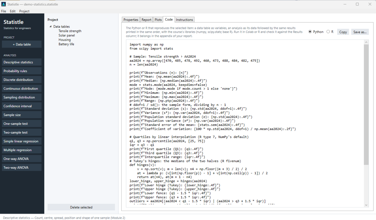Add a new Data table
The width and height of the screenshot is (376, 220).
point(22,44)
